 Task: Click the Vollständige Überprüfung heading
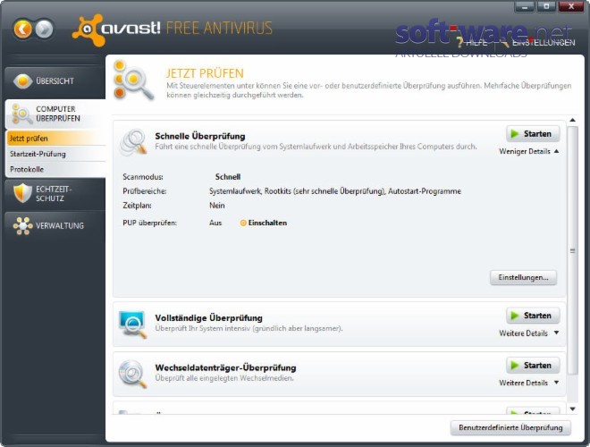tap(208, 318)
